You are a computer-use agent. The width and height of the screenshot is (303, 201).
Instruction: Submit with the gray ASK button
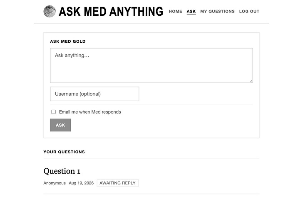[x=60, y=125]
